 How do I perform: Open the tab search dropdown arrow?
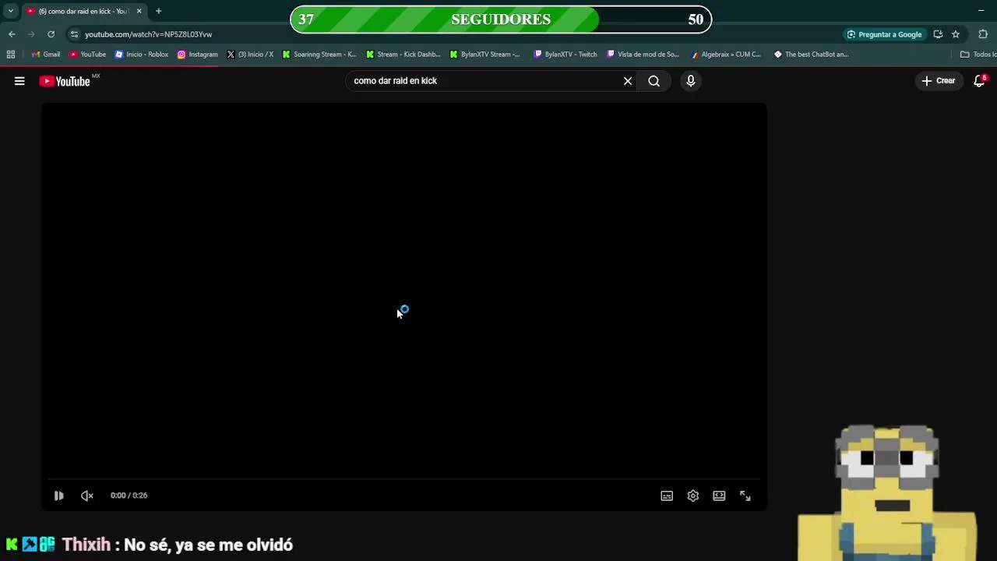click(x=11, y=11)
